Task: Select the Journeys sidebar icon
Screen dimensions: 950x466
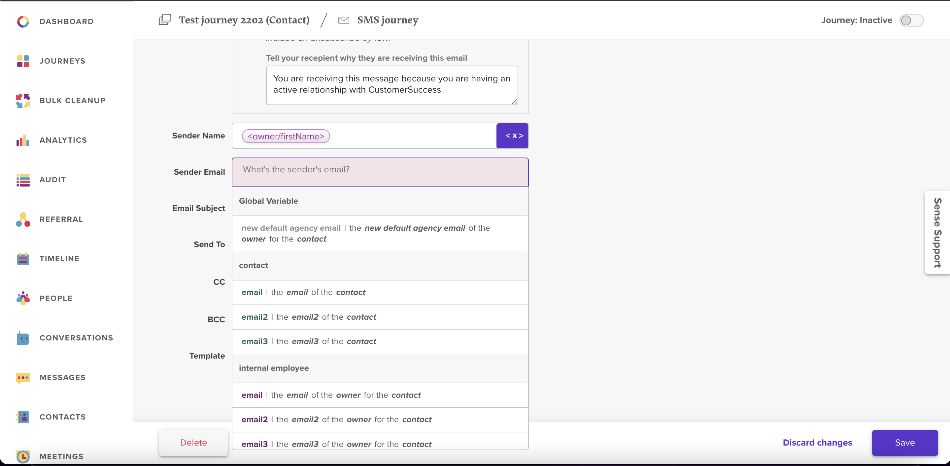Action: (x=22, y=61)
